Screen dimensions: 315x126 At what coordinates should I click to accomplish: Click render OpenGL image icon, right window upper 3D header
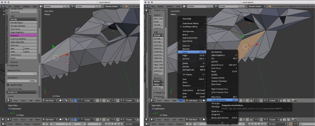point(293,100)
